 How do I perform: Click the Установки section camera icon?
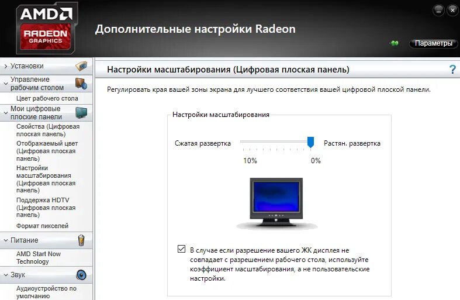click(x=81, y=65)
